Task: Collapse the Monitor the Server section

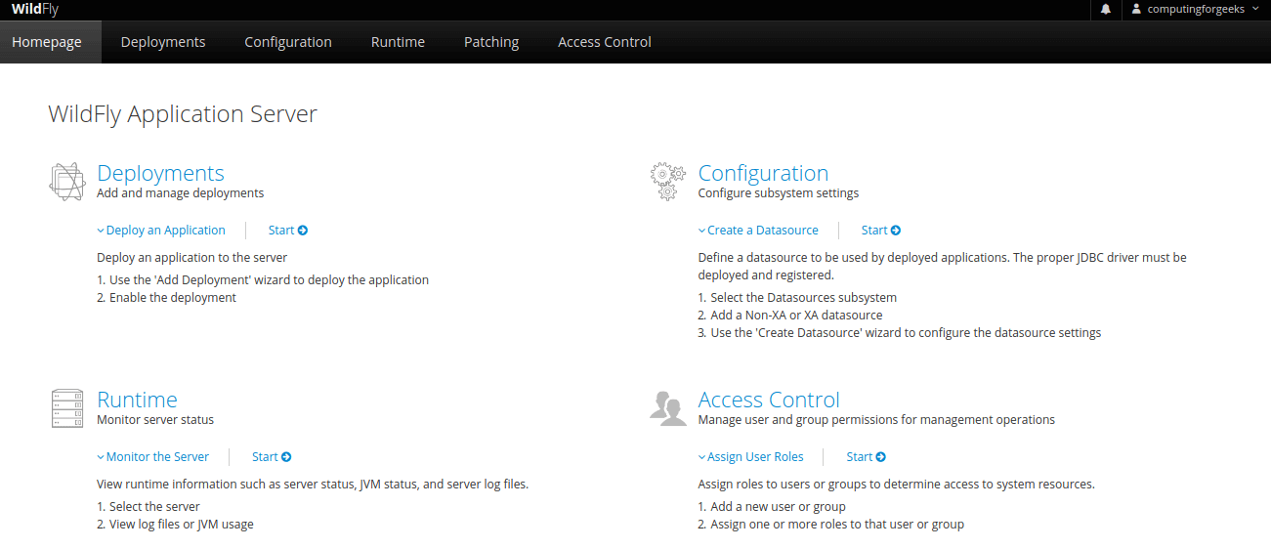Action: (x=153, y=457)
